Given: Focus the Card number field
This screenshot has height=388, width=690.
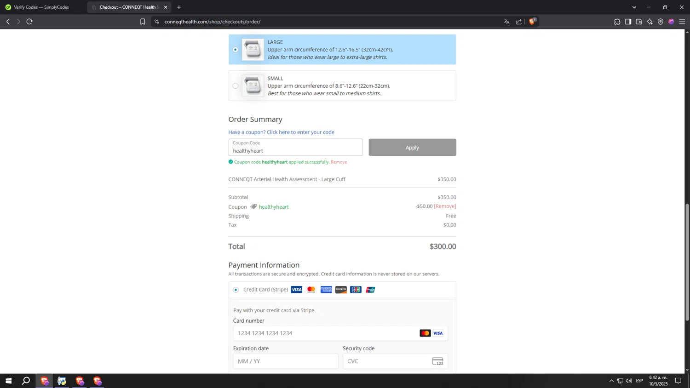Looking at the screenshot, I should point(340,333).
